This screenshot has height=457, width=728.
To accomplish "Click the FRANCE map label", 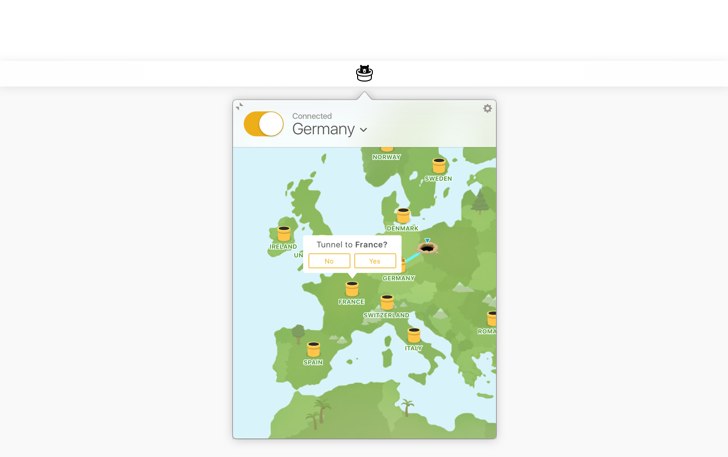I will point(351,302).
